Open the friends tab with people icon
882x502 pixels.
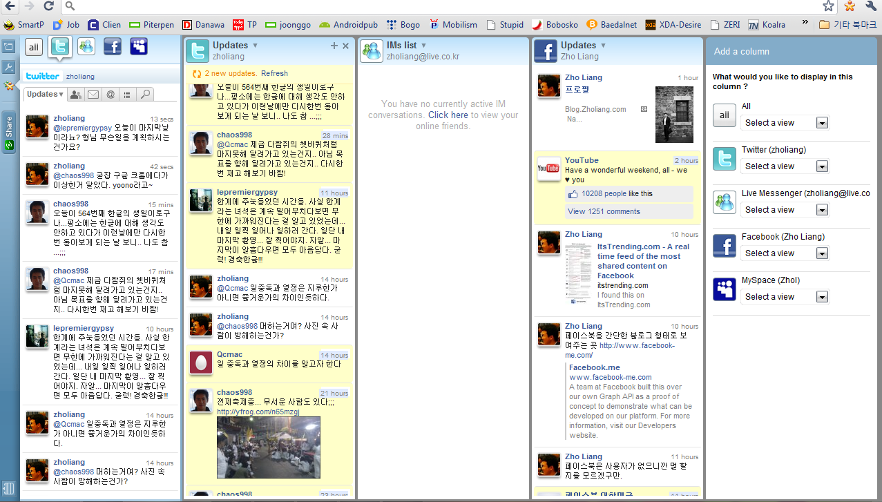coord(75,95)
